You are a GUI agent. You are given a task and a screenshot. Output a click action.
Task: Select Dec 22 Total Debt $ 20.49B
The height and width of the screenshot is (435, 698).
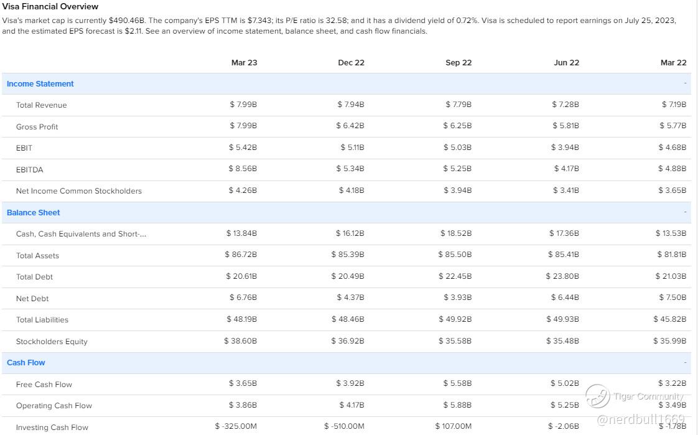[348, 276]
